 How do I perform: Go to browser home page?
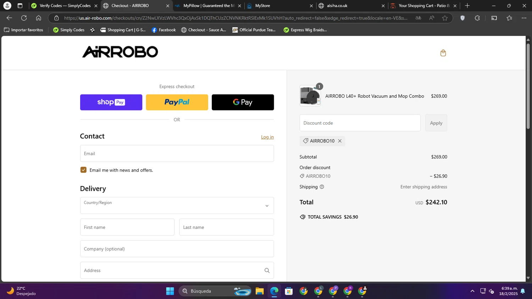[39, 18]
